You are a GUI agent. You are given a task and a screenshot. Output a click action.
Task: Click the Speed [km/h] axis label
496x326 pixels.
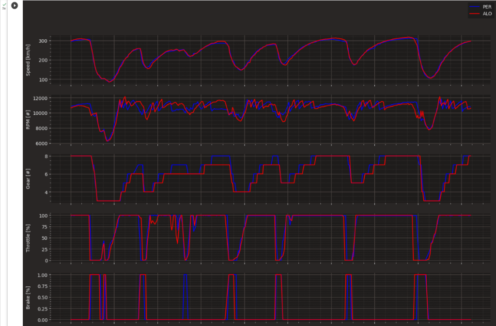coord(28,60)
